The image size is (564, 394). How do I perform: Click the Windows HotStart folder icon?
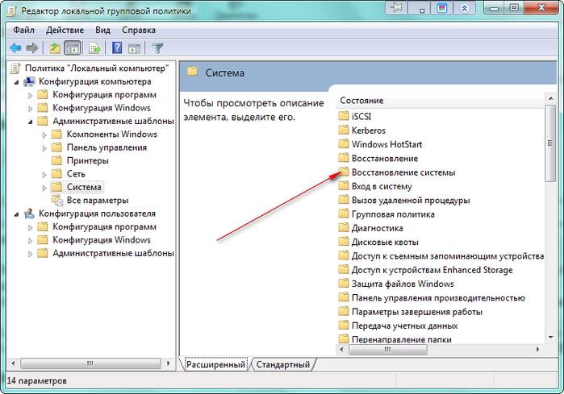tap(344, 144)
